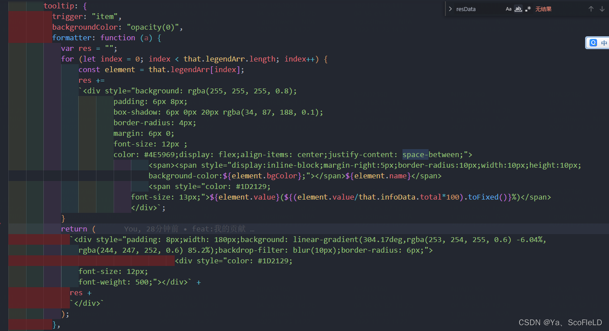Enable the Use Regular Expression (.*) option
Viewport: 609px width, 331px height.
pyautogui.click(x=528, y=9)
